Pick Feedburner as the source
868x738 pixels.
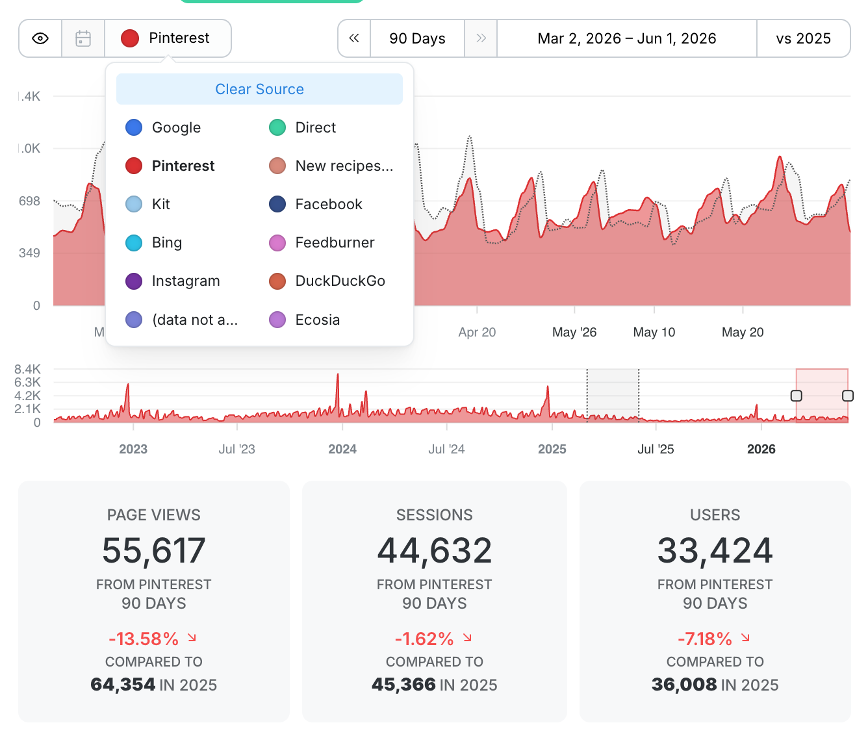pyautogui.click(x=322, y=242)
